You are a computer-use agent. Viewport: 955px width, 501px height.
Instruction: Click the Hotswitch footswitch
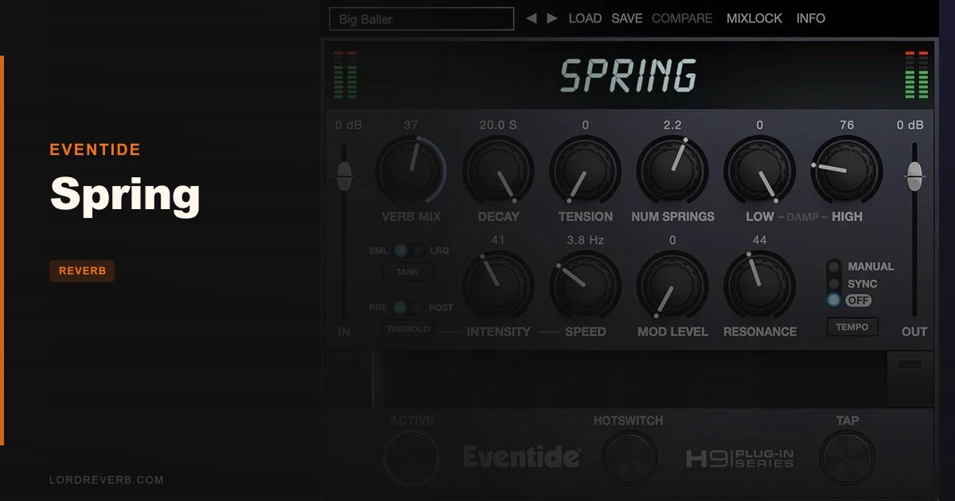point(629,458)
